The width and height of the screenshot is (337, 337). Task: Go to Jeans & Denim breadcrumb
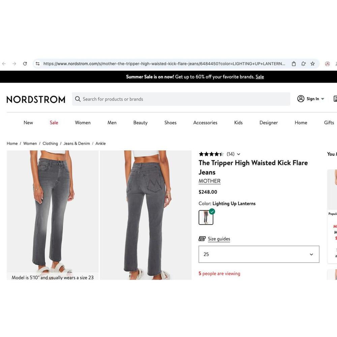77,143
